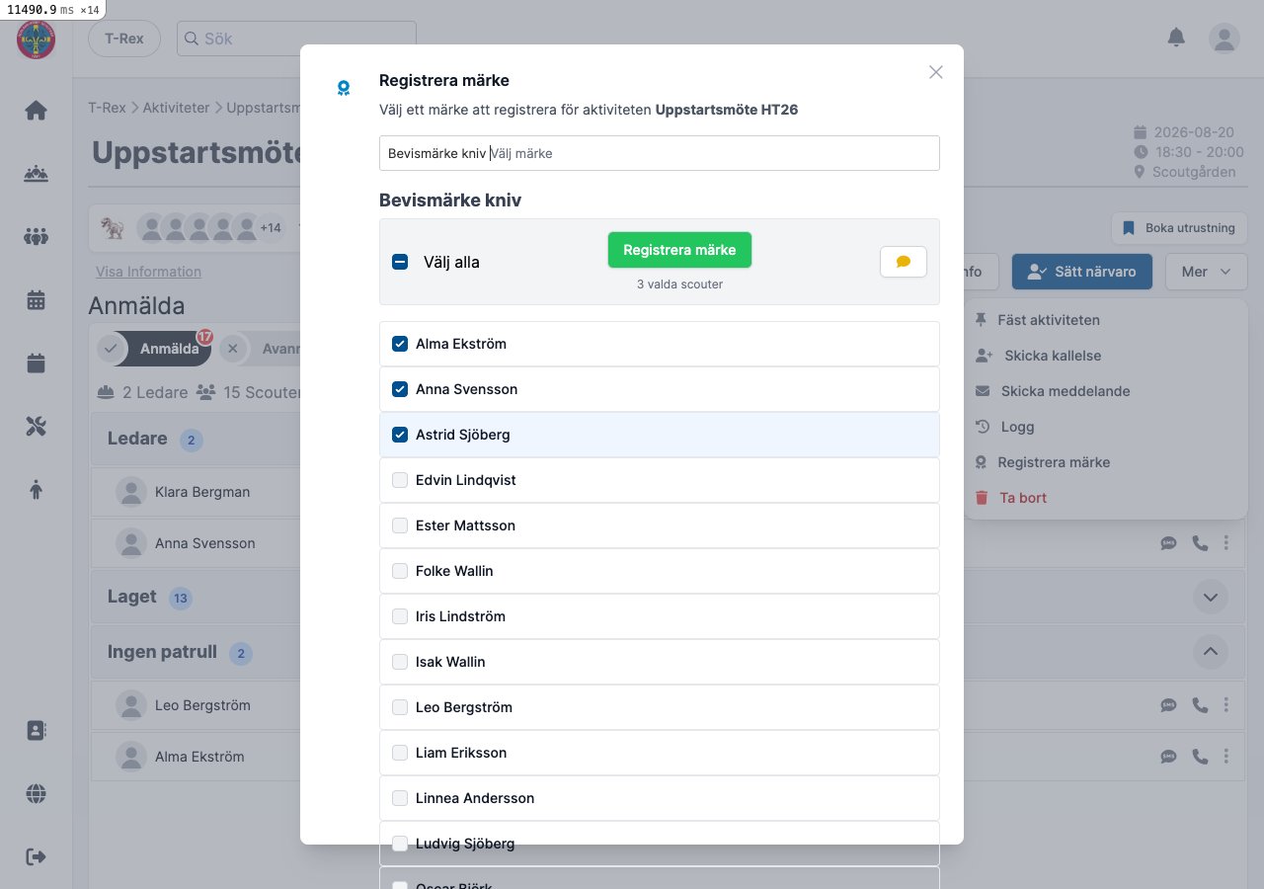The height and width of the screenshot is (889, 1264).
Task: Select Fäst aktiviteten from the menu
Action: point(1106,320)
